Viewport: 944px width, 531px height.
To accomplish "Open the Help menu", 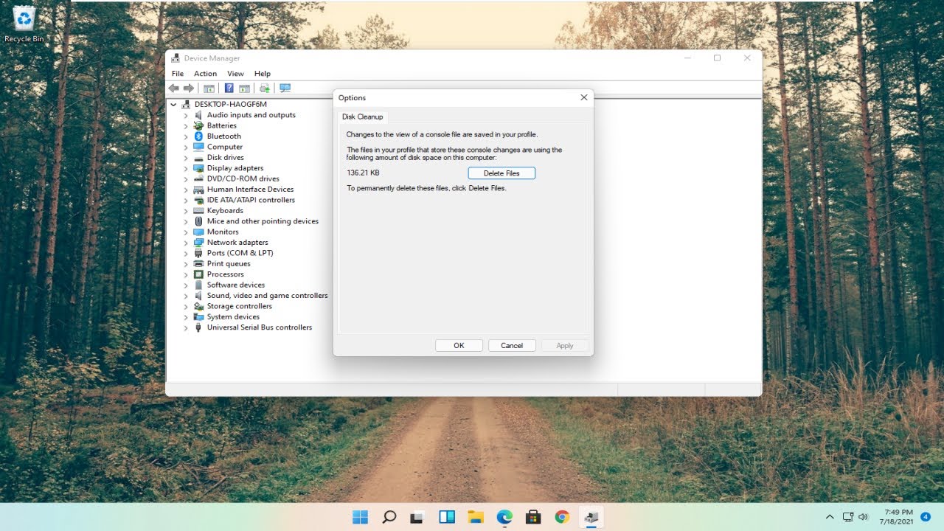I will click(263, 74).
